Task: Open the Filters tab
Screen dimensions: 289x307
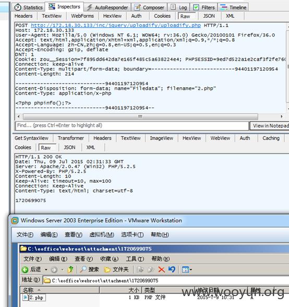Action: point(204,7)
